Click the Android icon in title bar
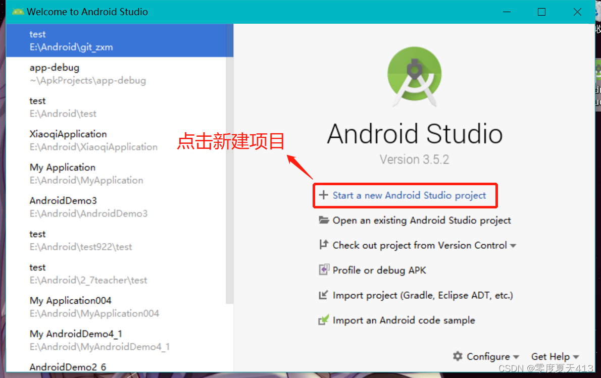Image resolution: width=601 pixels, height=378 pixels. [x=18, y=12]
